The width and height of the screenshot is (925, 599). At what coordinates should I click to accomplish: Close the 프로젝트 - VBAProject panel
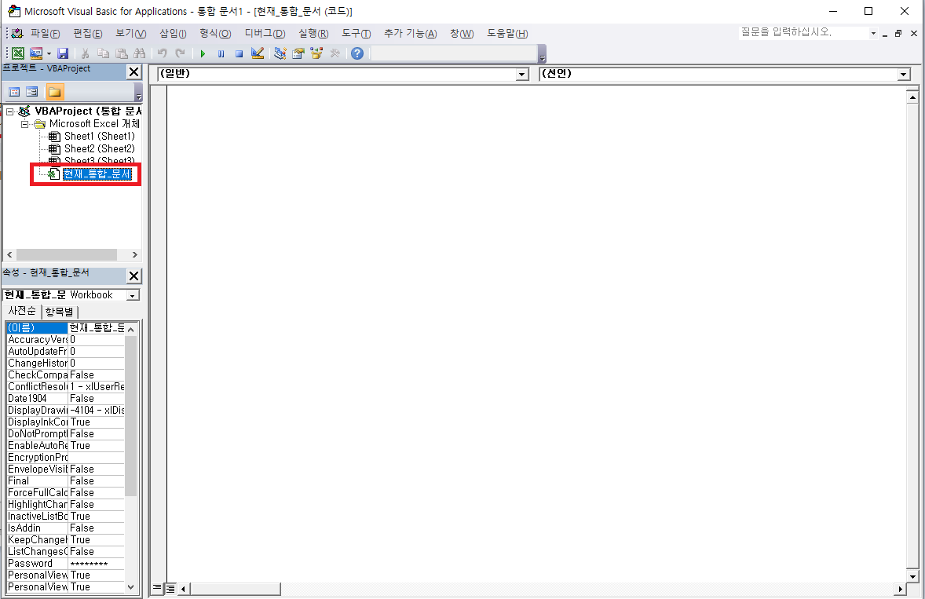click(134, 72)
